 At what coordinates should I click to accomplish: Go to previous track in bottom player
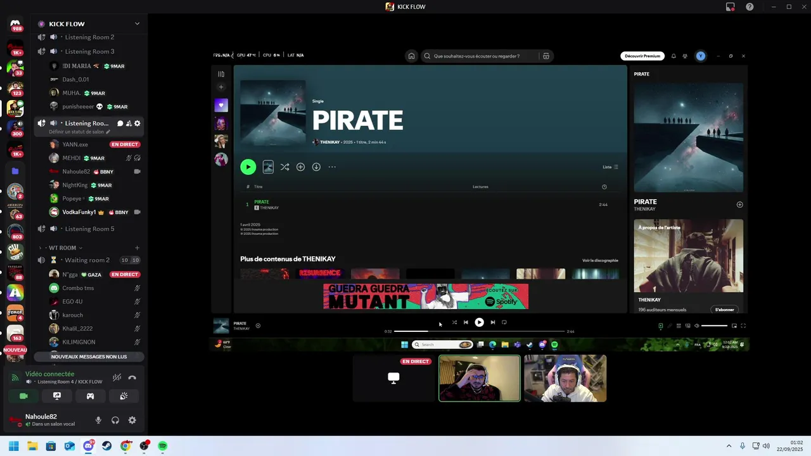coord(466,322)
